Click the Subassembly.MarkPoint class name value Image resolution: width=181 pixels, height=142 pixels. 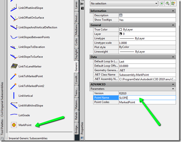147,75
